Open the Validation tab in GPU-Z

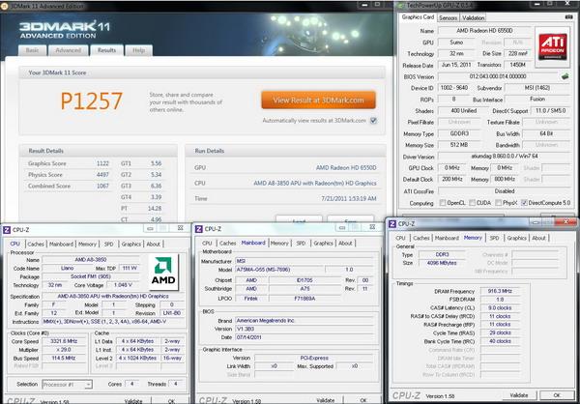click(473, 17)
